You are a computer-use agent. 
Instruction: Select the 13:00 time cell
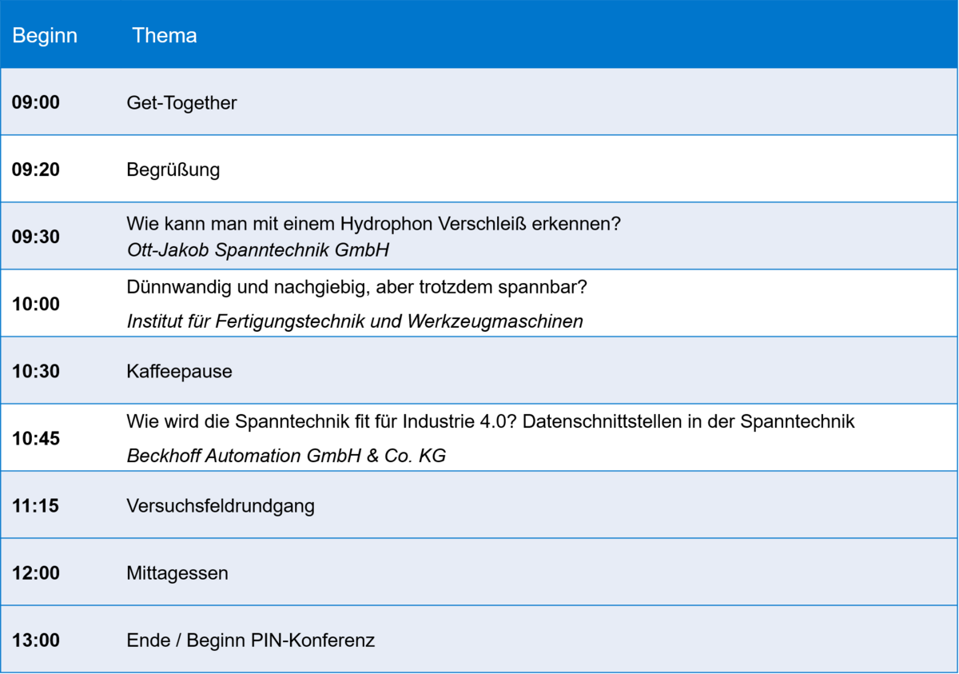click(36, 640)
